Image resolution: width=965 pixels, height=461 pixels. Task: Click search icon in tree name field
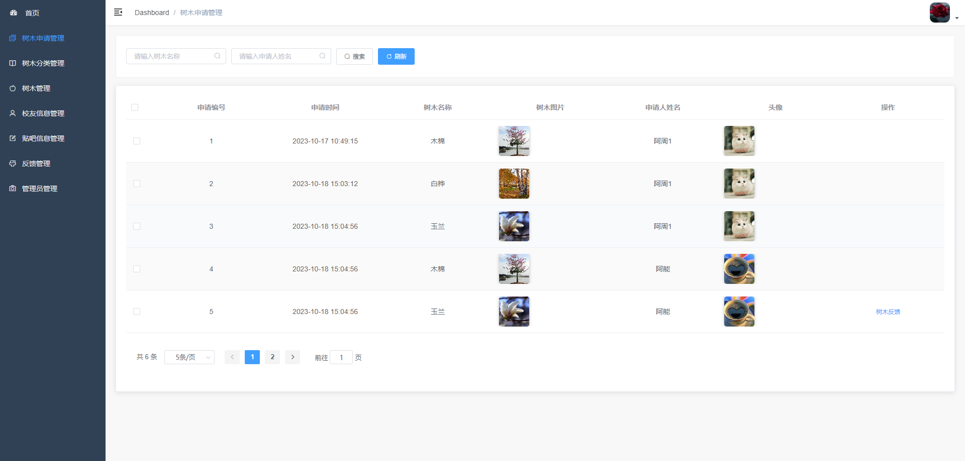[x=217, y=56]
